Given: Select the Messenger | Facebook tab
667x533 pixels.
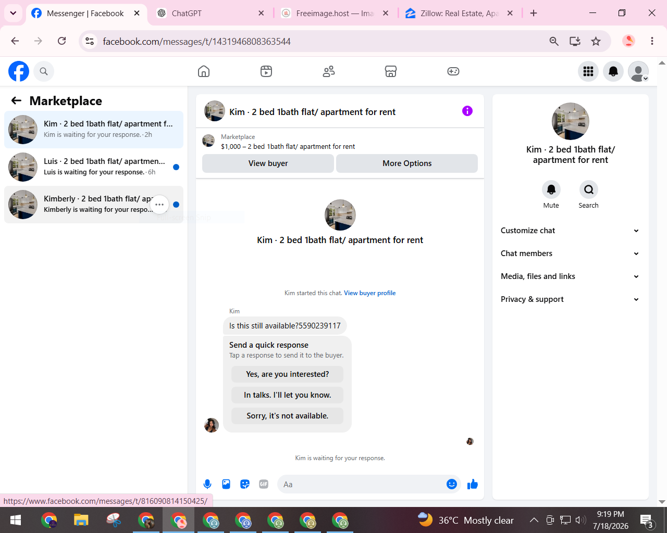Looking at the screenshot, I should [85, 13].
